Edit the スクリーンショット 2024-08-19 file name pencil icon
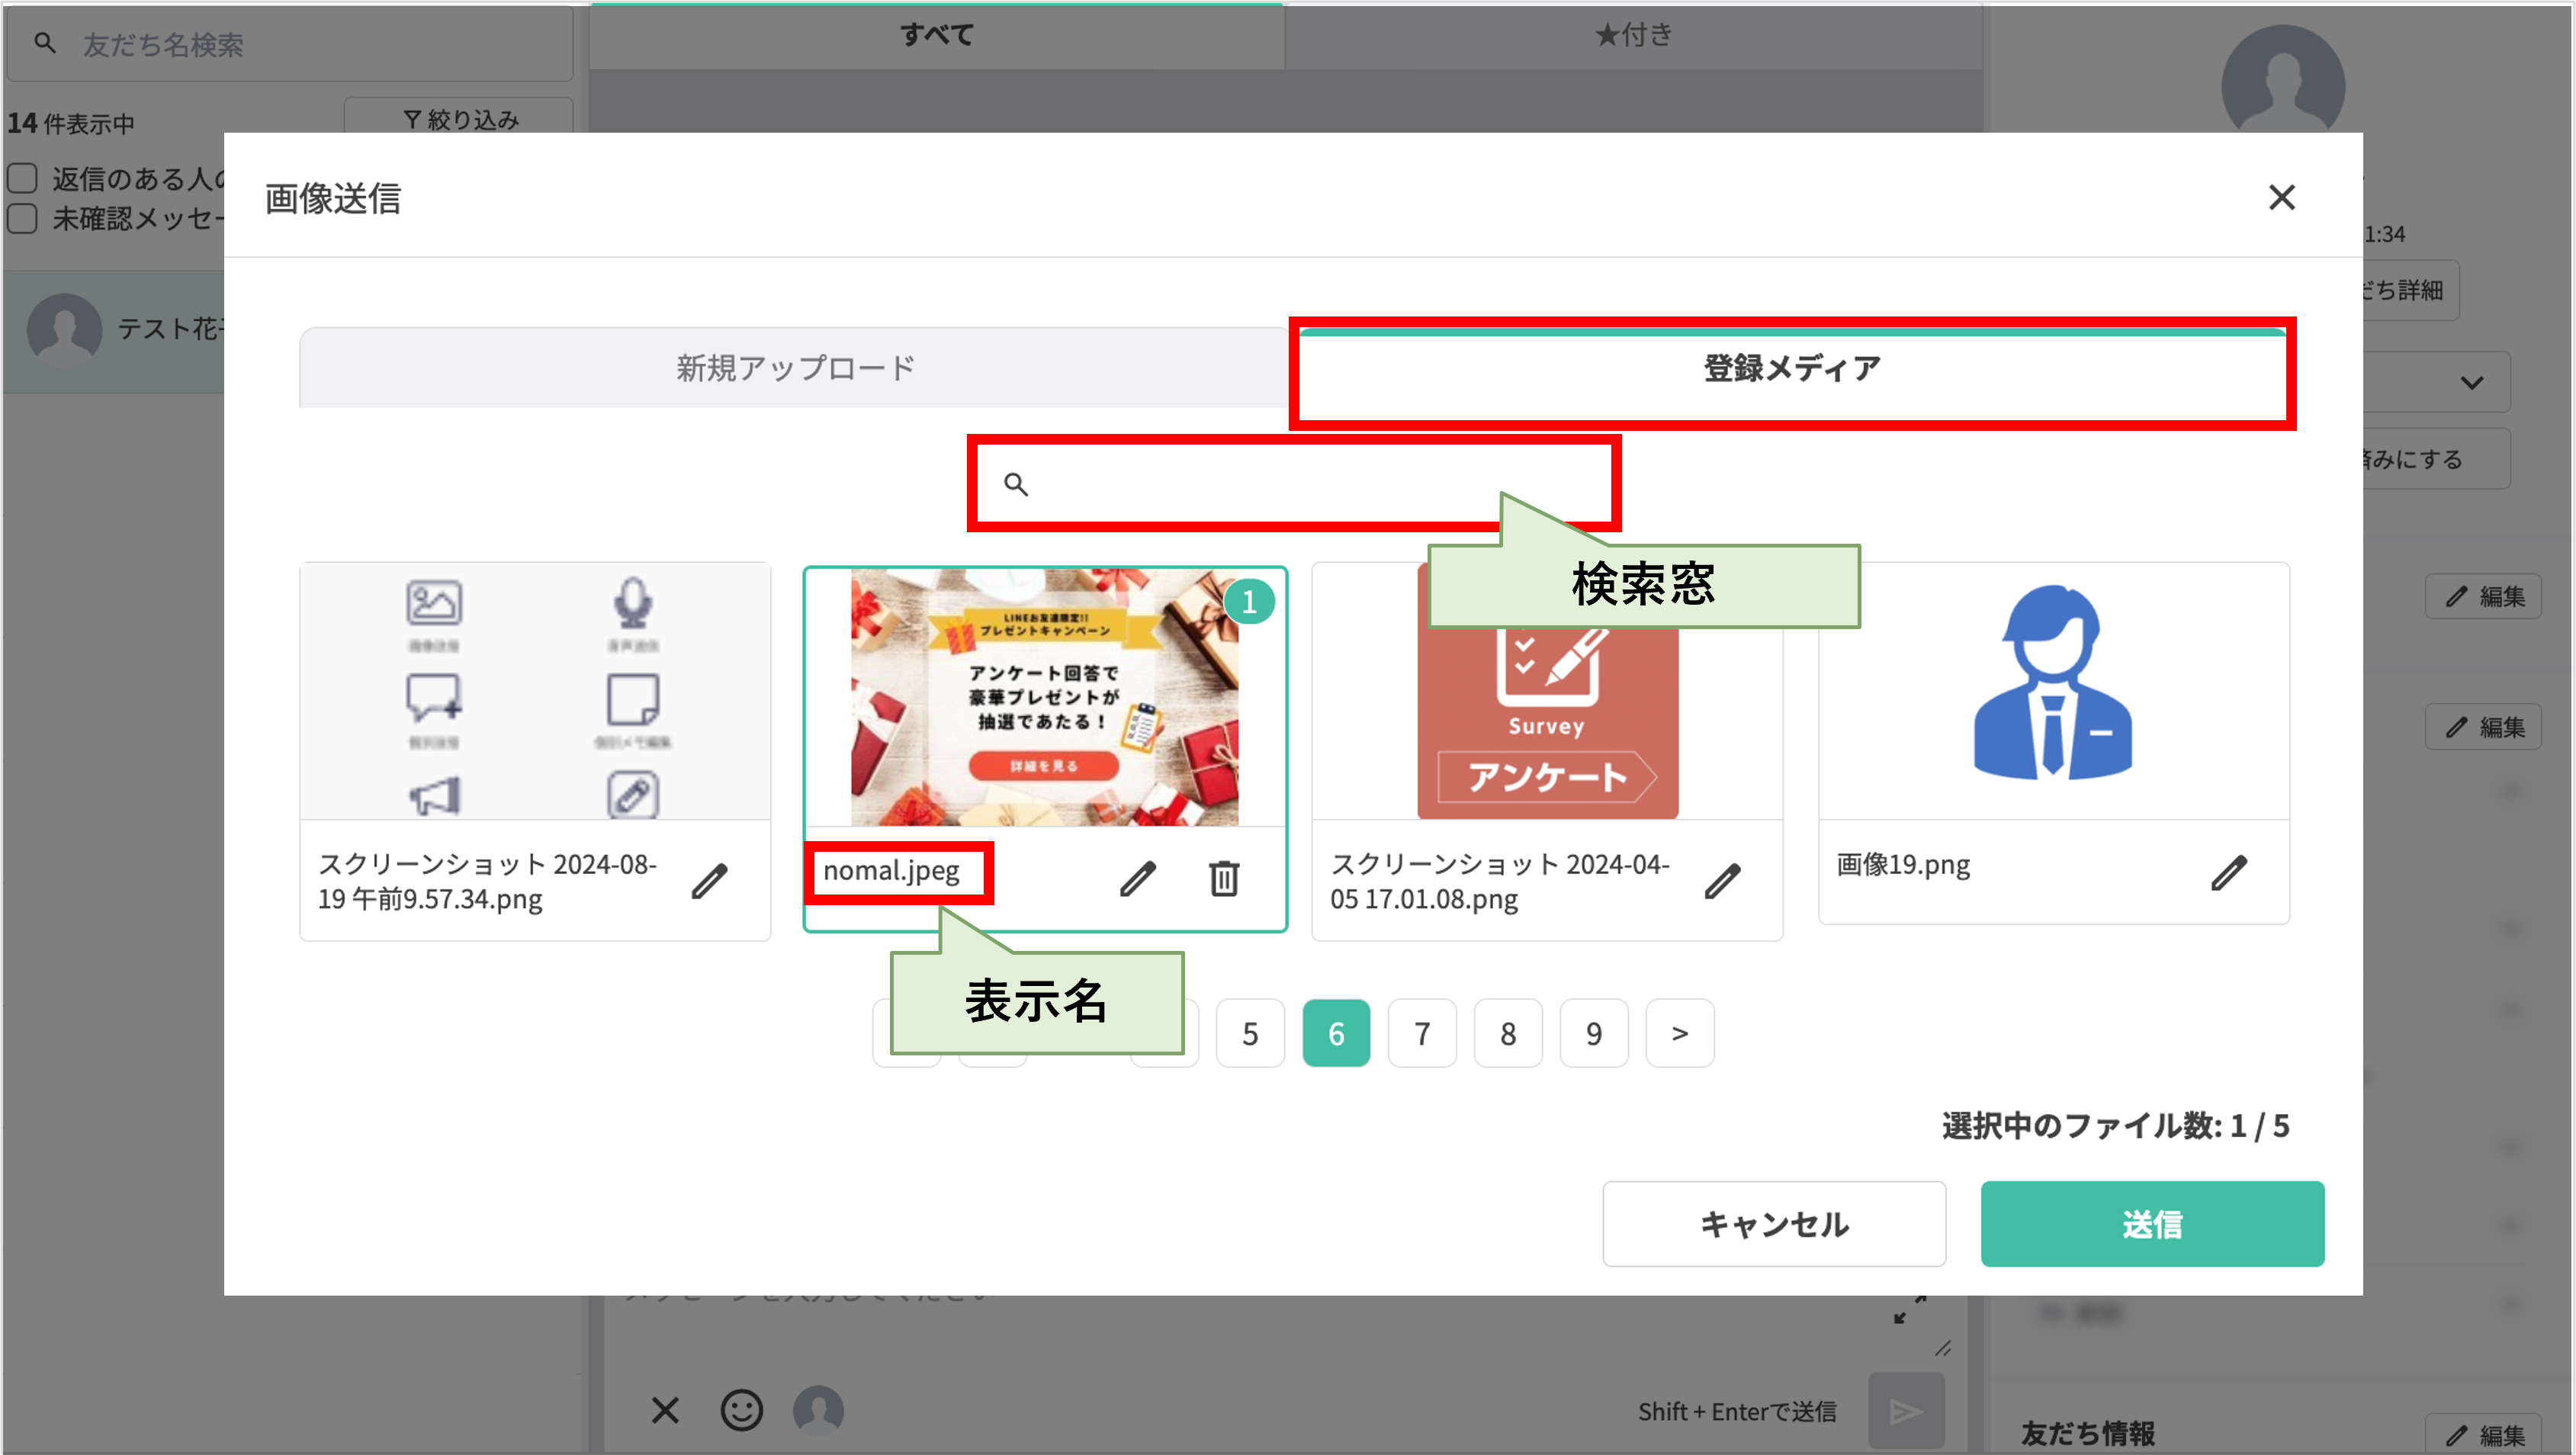Viewport: 2576px width, 1455px height. tap(711, 879)
